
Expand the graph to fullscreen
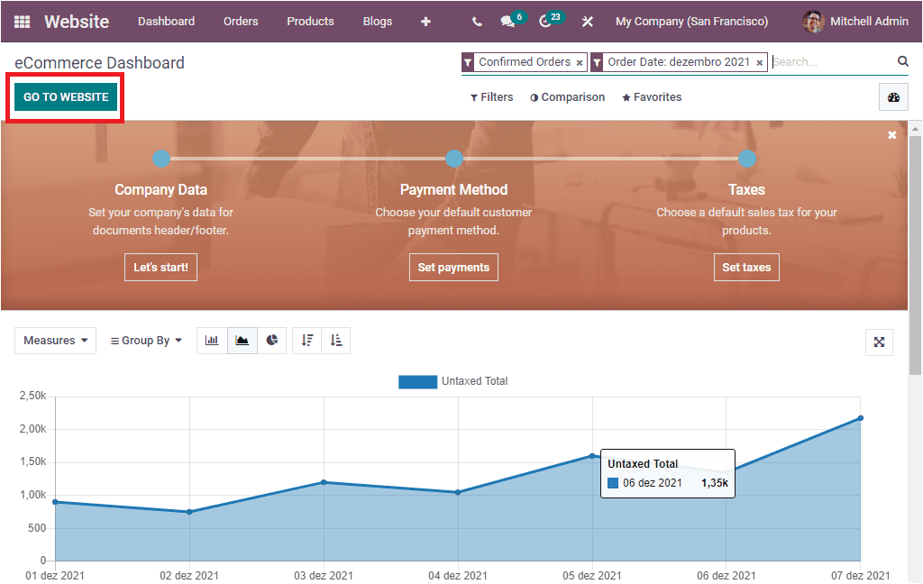pyautogui.click(x=879, y=342)
